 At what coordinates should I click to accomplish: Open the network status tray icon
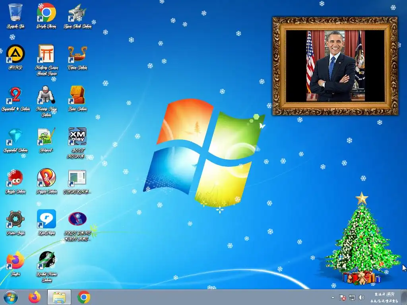coord(352,297)
